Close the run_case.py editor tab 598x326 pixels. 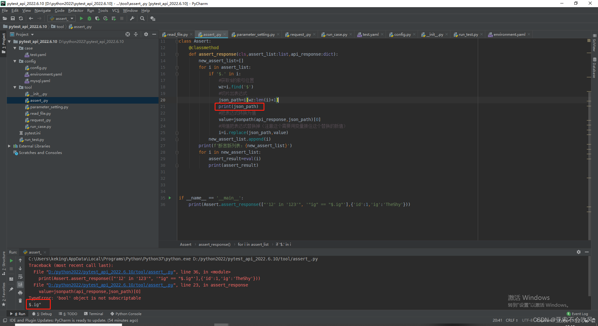(351, 35)
